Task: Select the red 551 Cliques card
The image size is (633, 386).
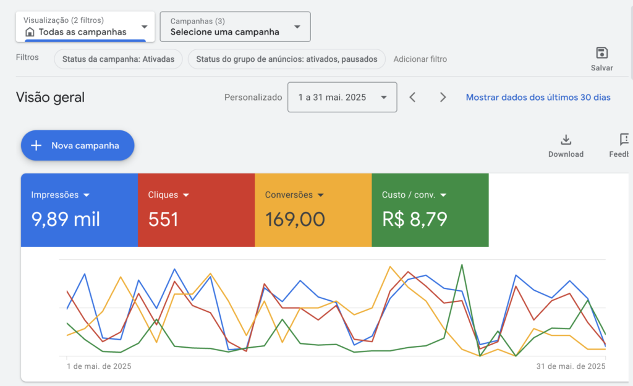Action: click(x=196, y=210)
